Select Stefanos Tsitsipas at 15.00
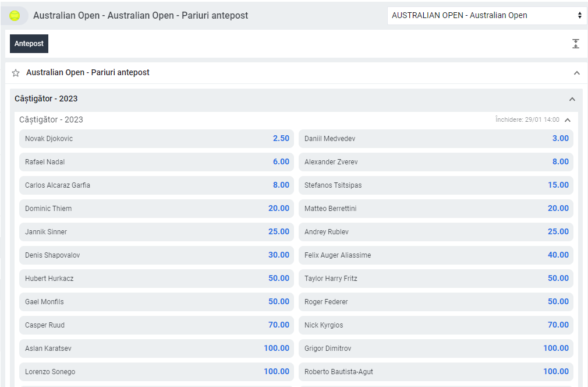The width and height of the screenshot is (588, 387). [x=435, y=185]
